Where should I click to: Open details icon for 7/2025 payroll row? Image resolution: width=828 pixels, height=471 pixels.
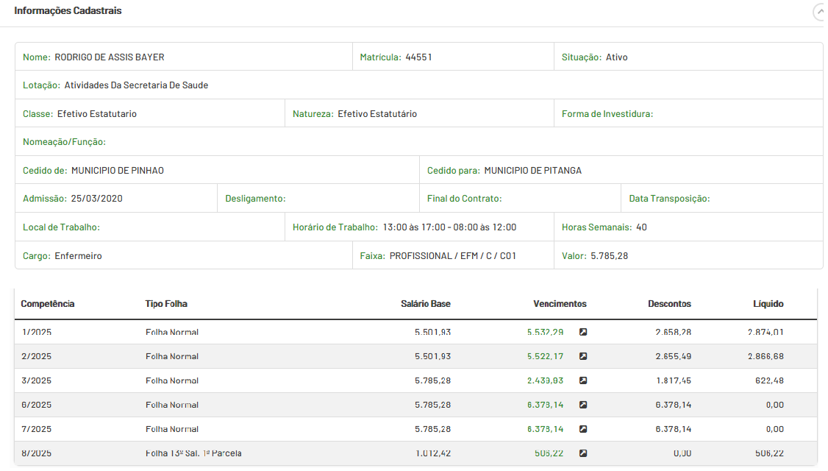tap(583, 429)
